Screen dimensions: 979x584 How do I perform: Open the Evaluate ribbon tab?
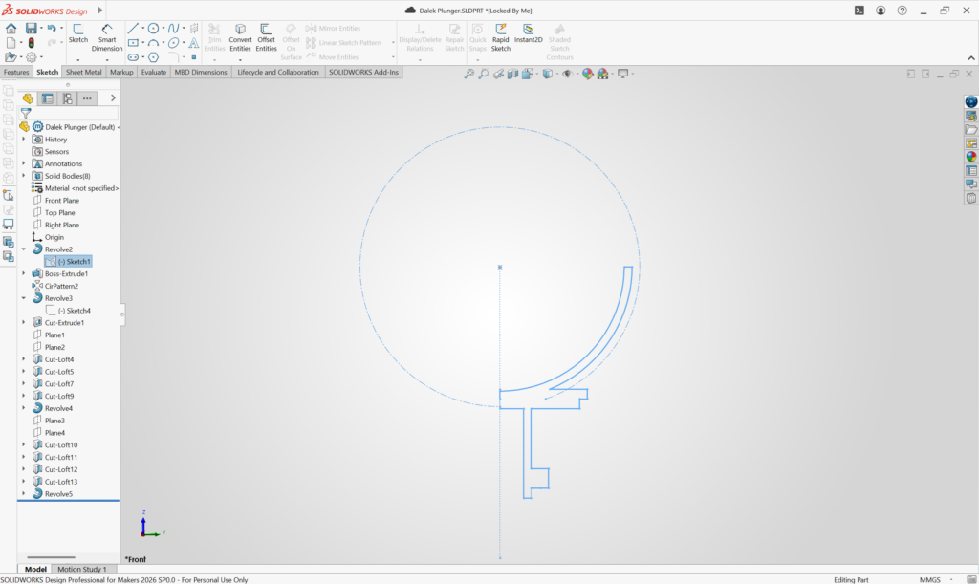click(153, 72)
